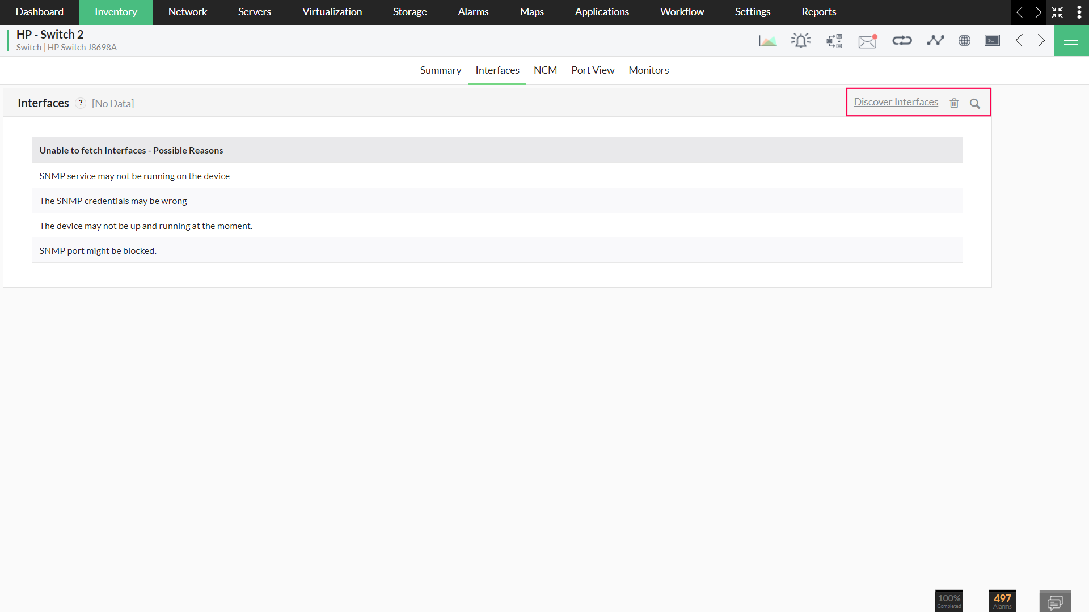The width and height of the screenshot is (1089, 612).
Task: Open the Alarms menu
Action: click(473, 12)
